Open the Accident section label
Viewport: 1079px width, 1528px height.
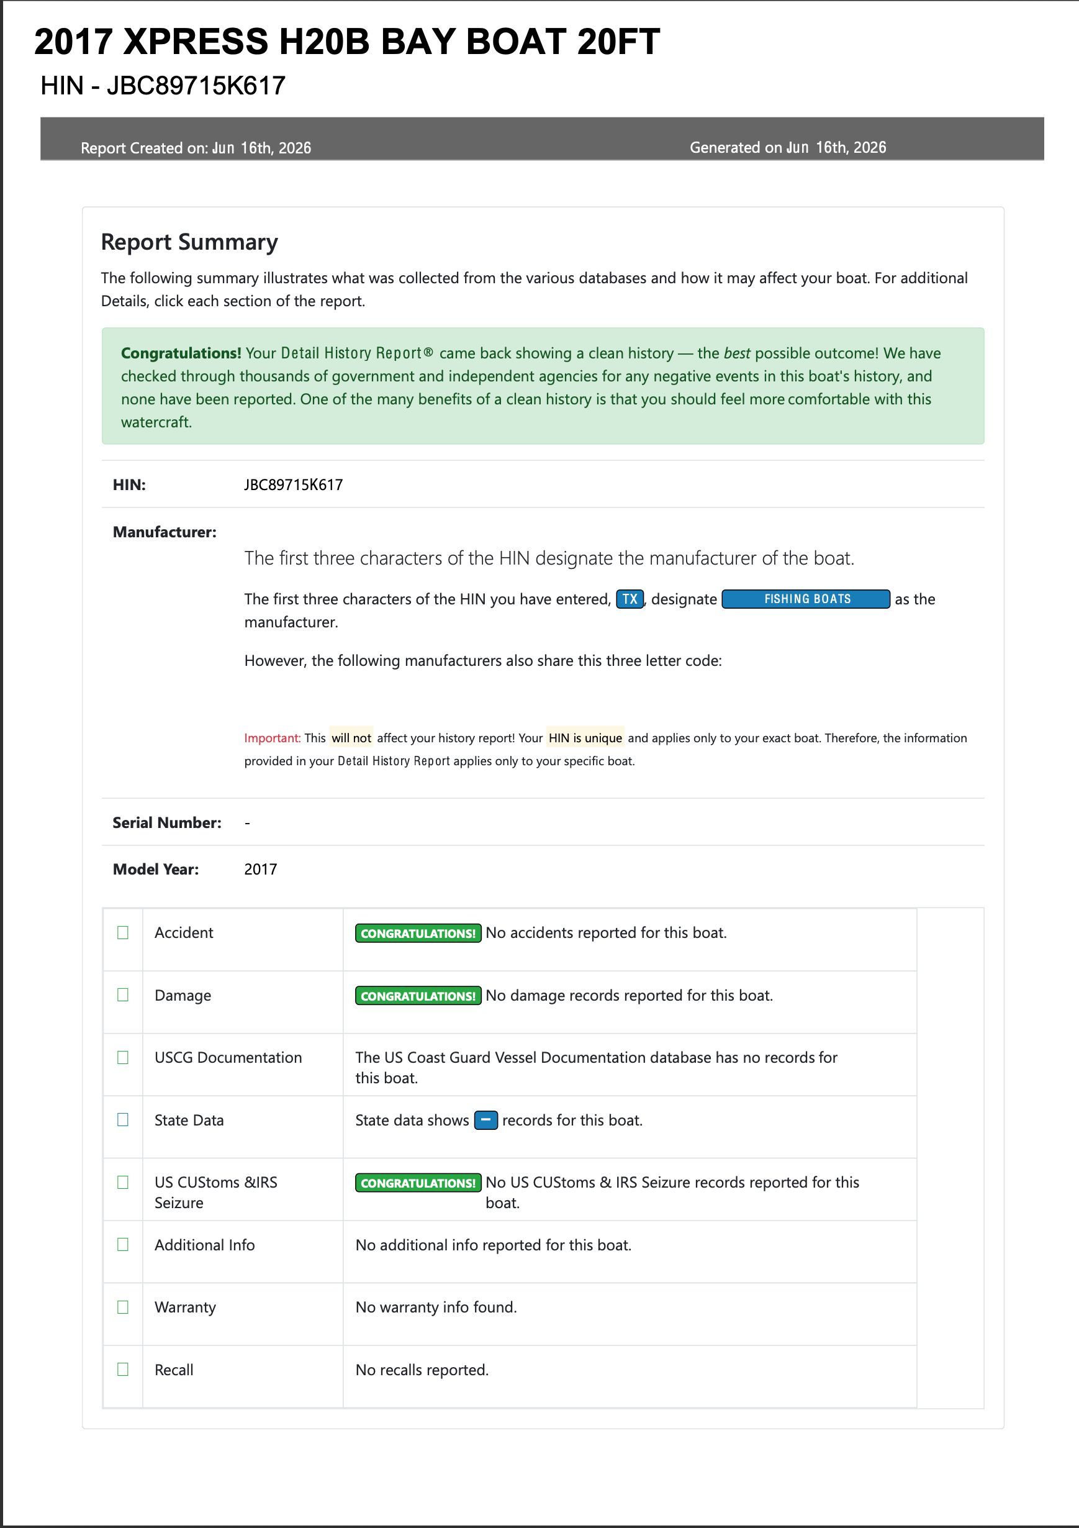184,932
